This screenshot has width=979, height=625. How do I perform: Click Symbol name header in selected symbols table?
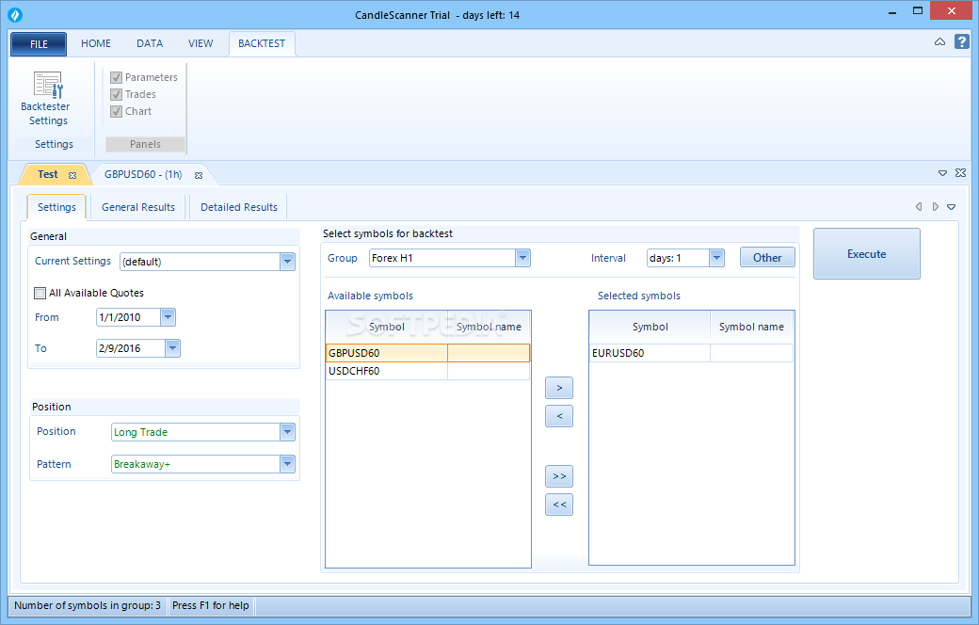coord(751,327)
